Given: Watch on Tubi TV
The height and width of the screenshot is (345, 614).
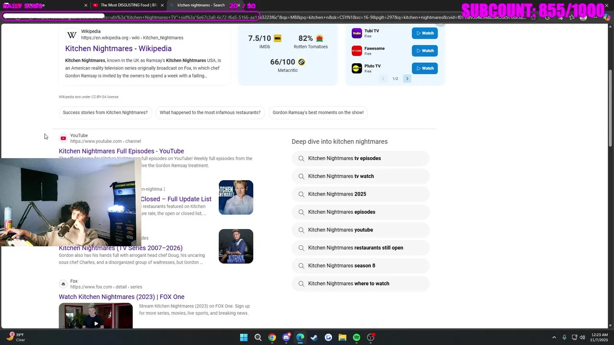Looking at the screenshot, I should pyautogui.click(x=425, y=33).
